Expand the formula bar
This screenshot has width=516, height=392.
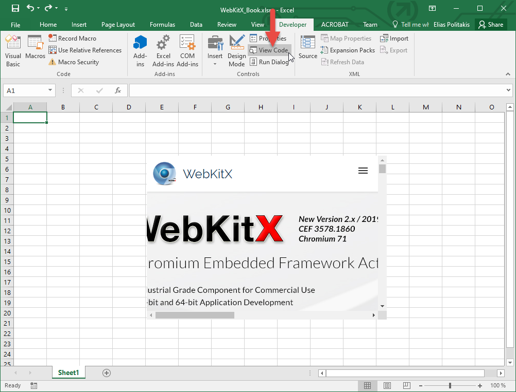pyautogui.click(x=508, y=90)
